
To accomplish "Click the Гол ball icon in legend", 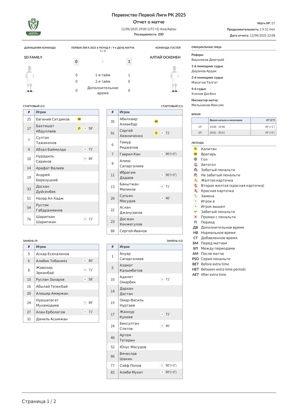I will 196,159.
